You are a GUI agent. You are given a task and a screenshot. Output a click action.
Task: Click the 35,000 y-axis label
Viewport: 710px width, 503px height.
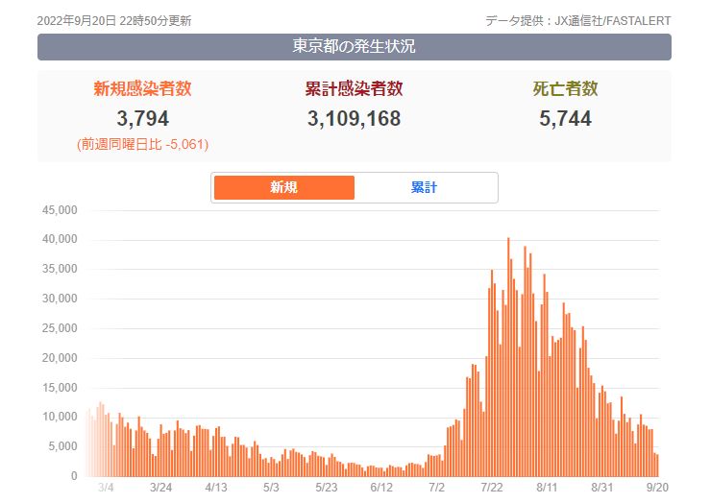coord(60,269)
